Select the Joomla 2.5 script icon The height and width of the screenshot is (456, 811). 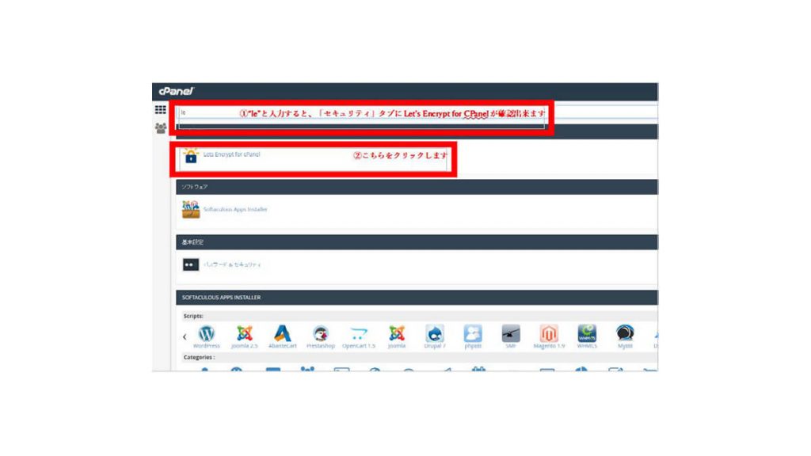click(x=245, y=334)
